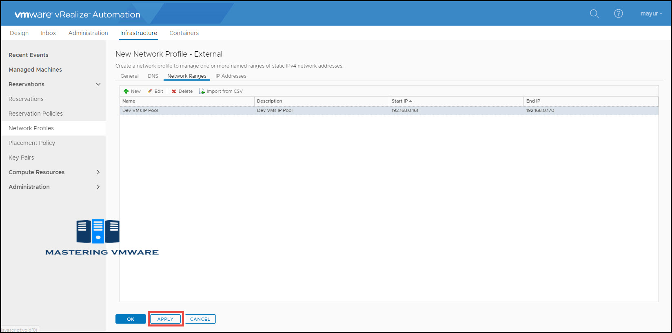Open Managed Machines in sidebar
Screen dimensions: 672x333
click(35, 70)
